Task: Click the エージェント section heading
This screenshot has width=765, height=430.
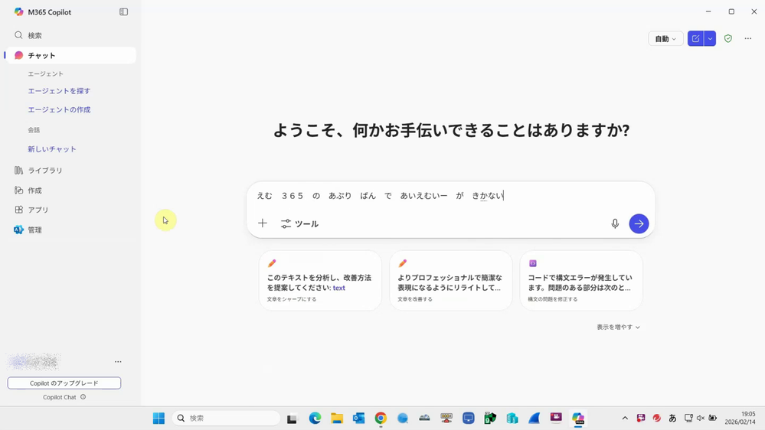Action: point(45,73)
